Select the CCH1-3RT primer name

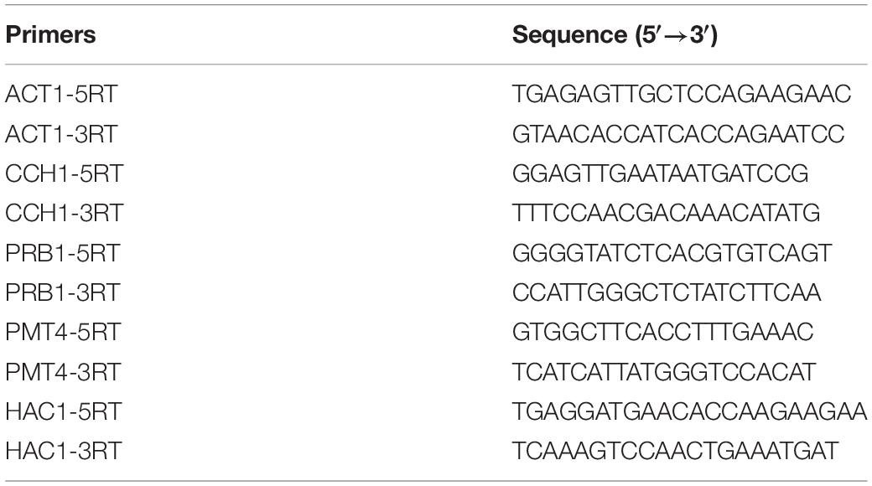coord(64,213)
